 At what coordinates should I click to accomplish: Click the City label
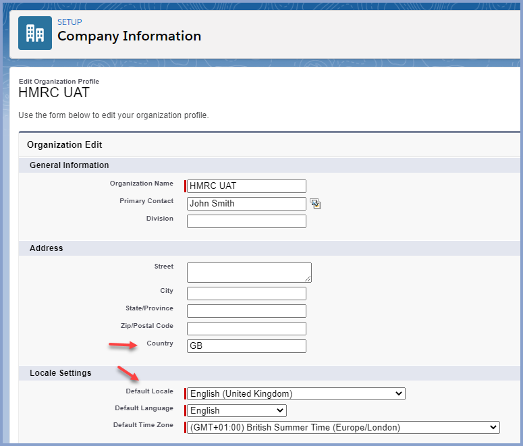(x=167, y=291)
